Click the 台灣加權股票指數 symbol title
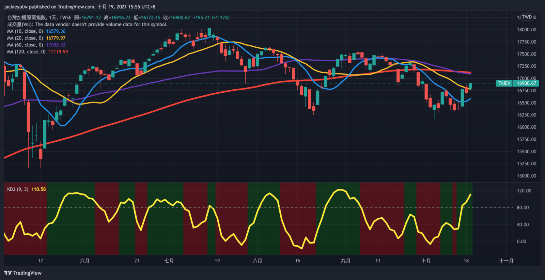The width and height of the screenshot is (545, 280). pos(27,18)
